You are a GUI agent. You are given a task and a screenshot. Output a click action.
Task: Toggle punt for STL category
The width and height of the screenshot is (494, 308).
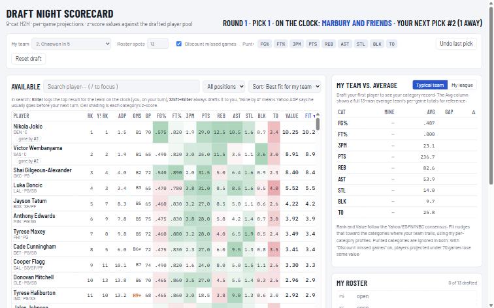click(361, 44)
